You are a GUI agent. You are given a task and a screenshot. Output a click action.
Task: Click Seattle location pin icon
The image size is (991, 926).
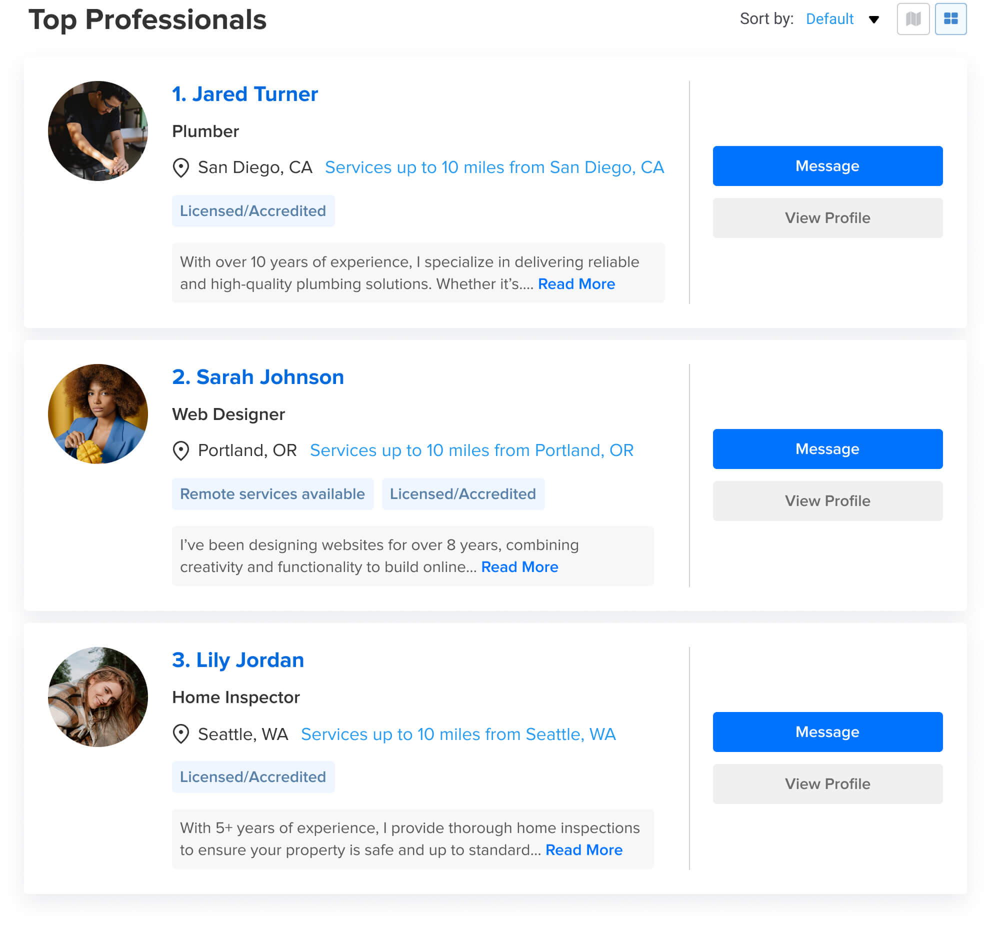click(180, 734)
